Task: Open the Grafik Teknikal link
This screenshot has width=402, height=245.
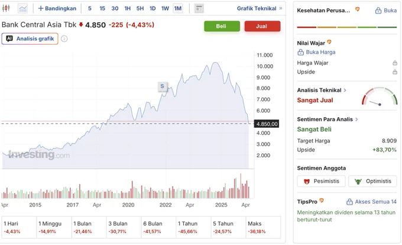Action: (260, 8)
